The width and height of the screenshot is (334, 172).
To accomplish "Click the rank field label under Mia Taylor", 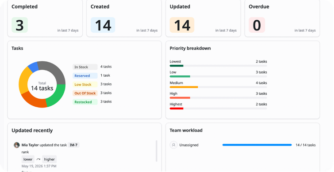I will point(25,152).
